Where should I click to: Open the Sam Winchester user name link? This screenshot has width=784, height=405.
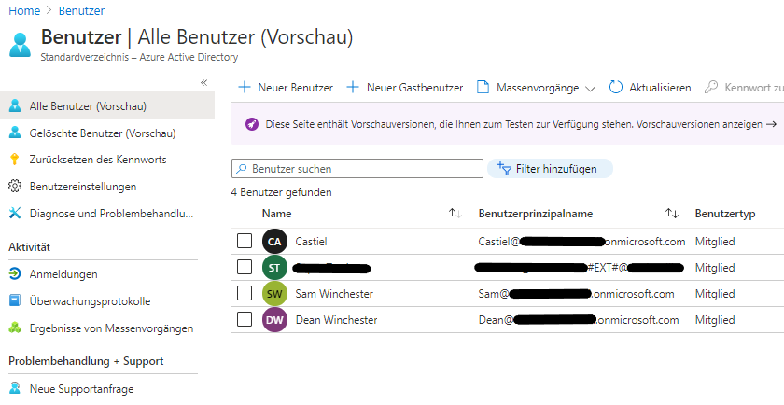334,294
